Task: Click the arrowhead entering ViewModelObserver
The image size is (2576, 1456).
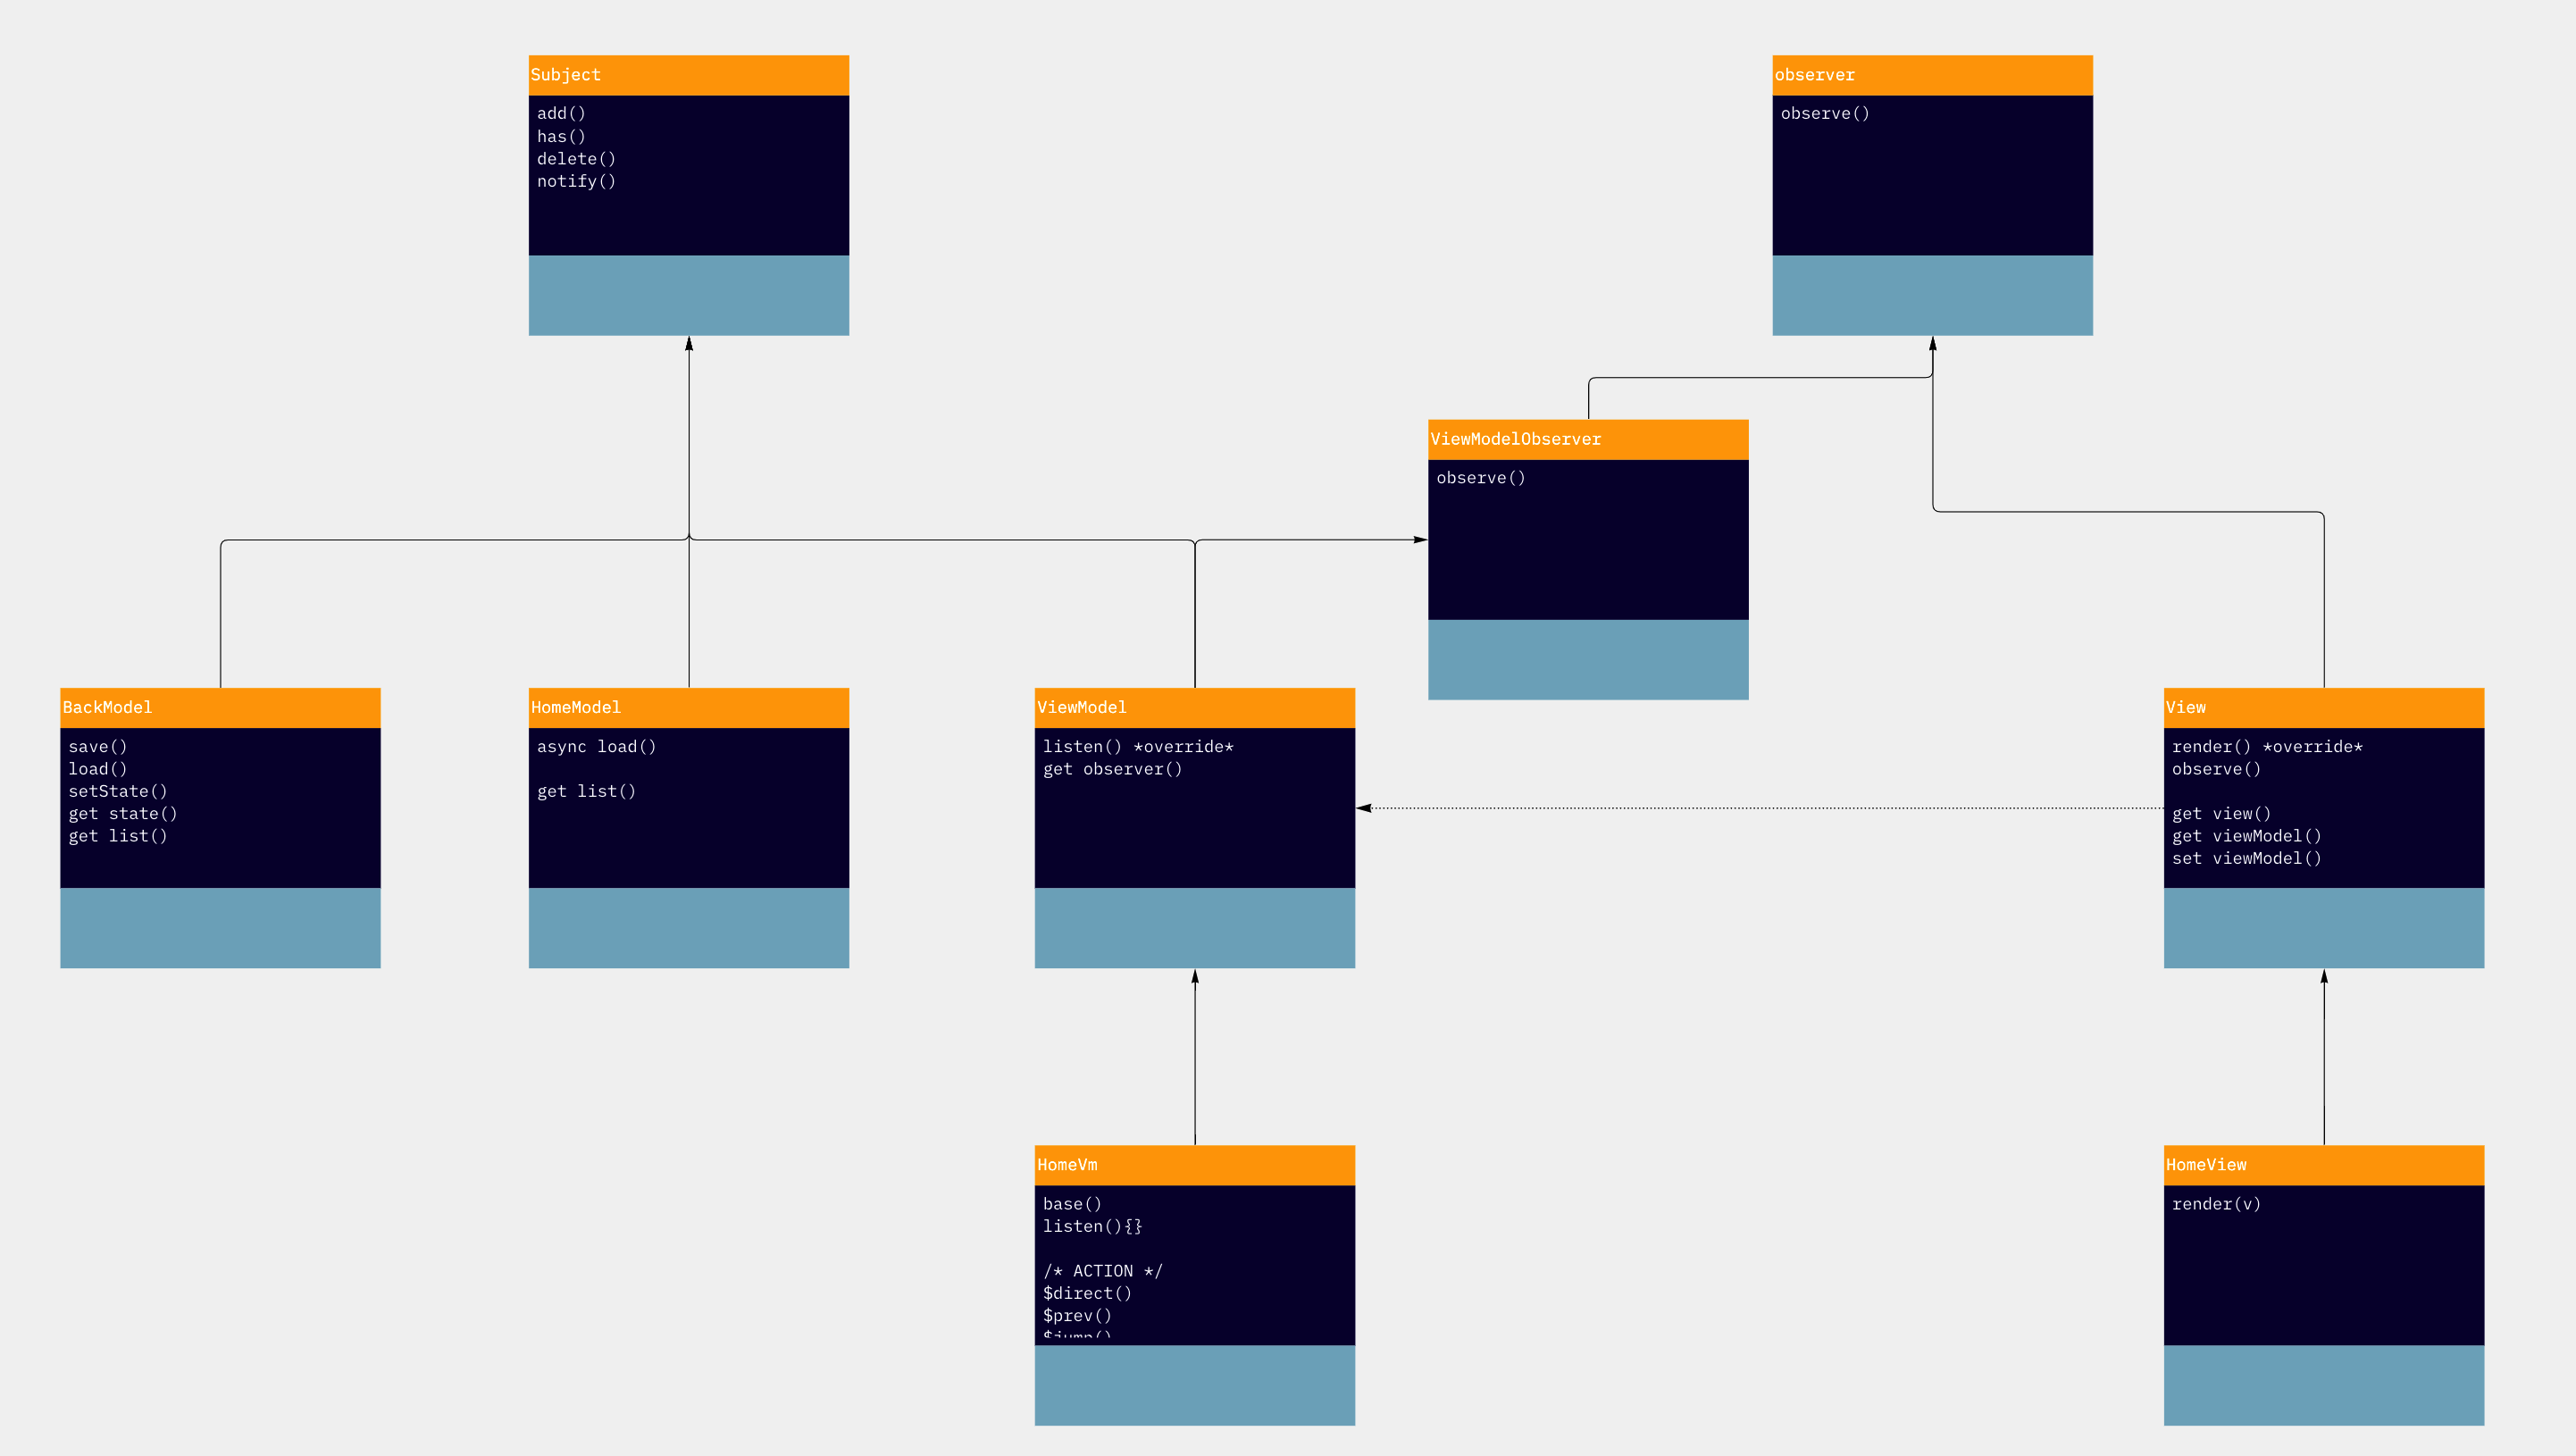Action: click(1420, 540)
